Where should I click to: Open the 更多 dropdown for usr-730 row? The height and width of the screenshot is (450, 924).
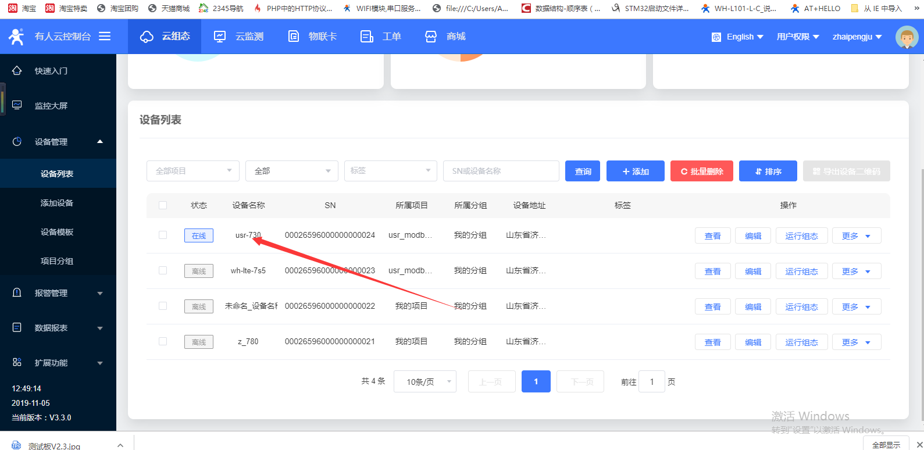[x=856, y=235]
